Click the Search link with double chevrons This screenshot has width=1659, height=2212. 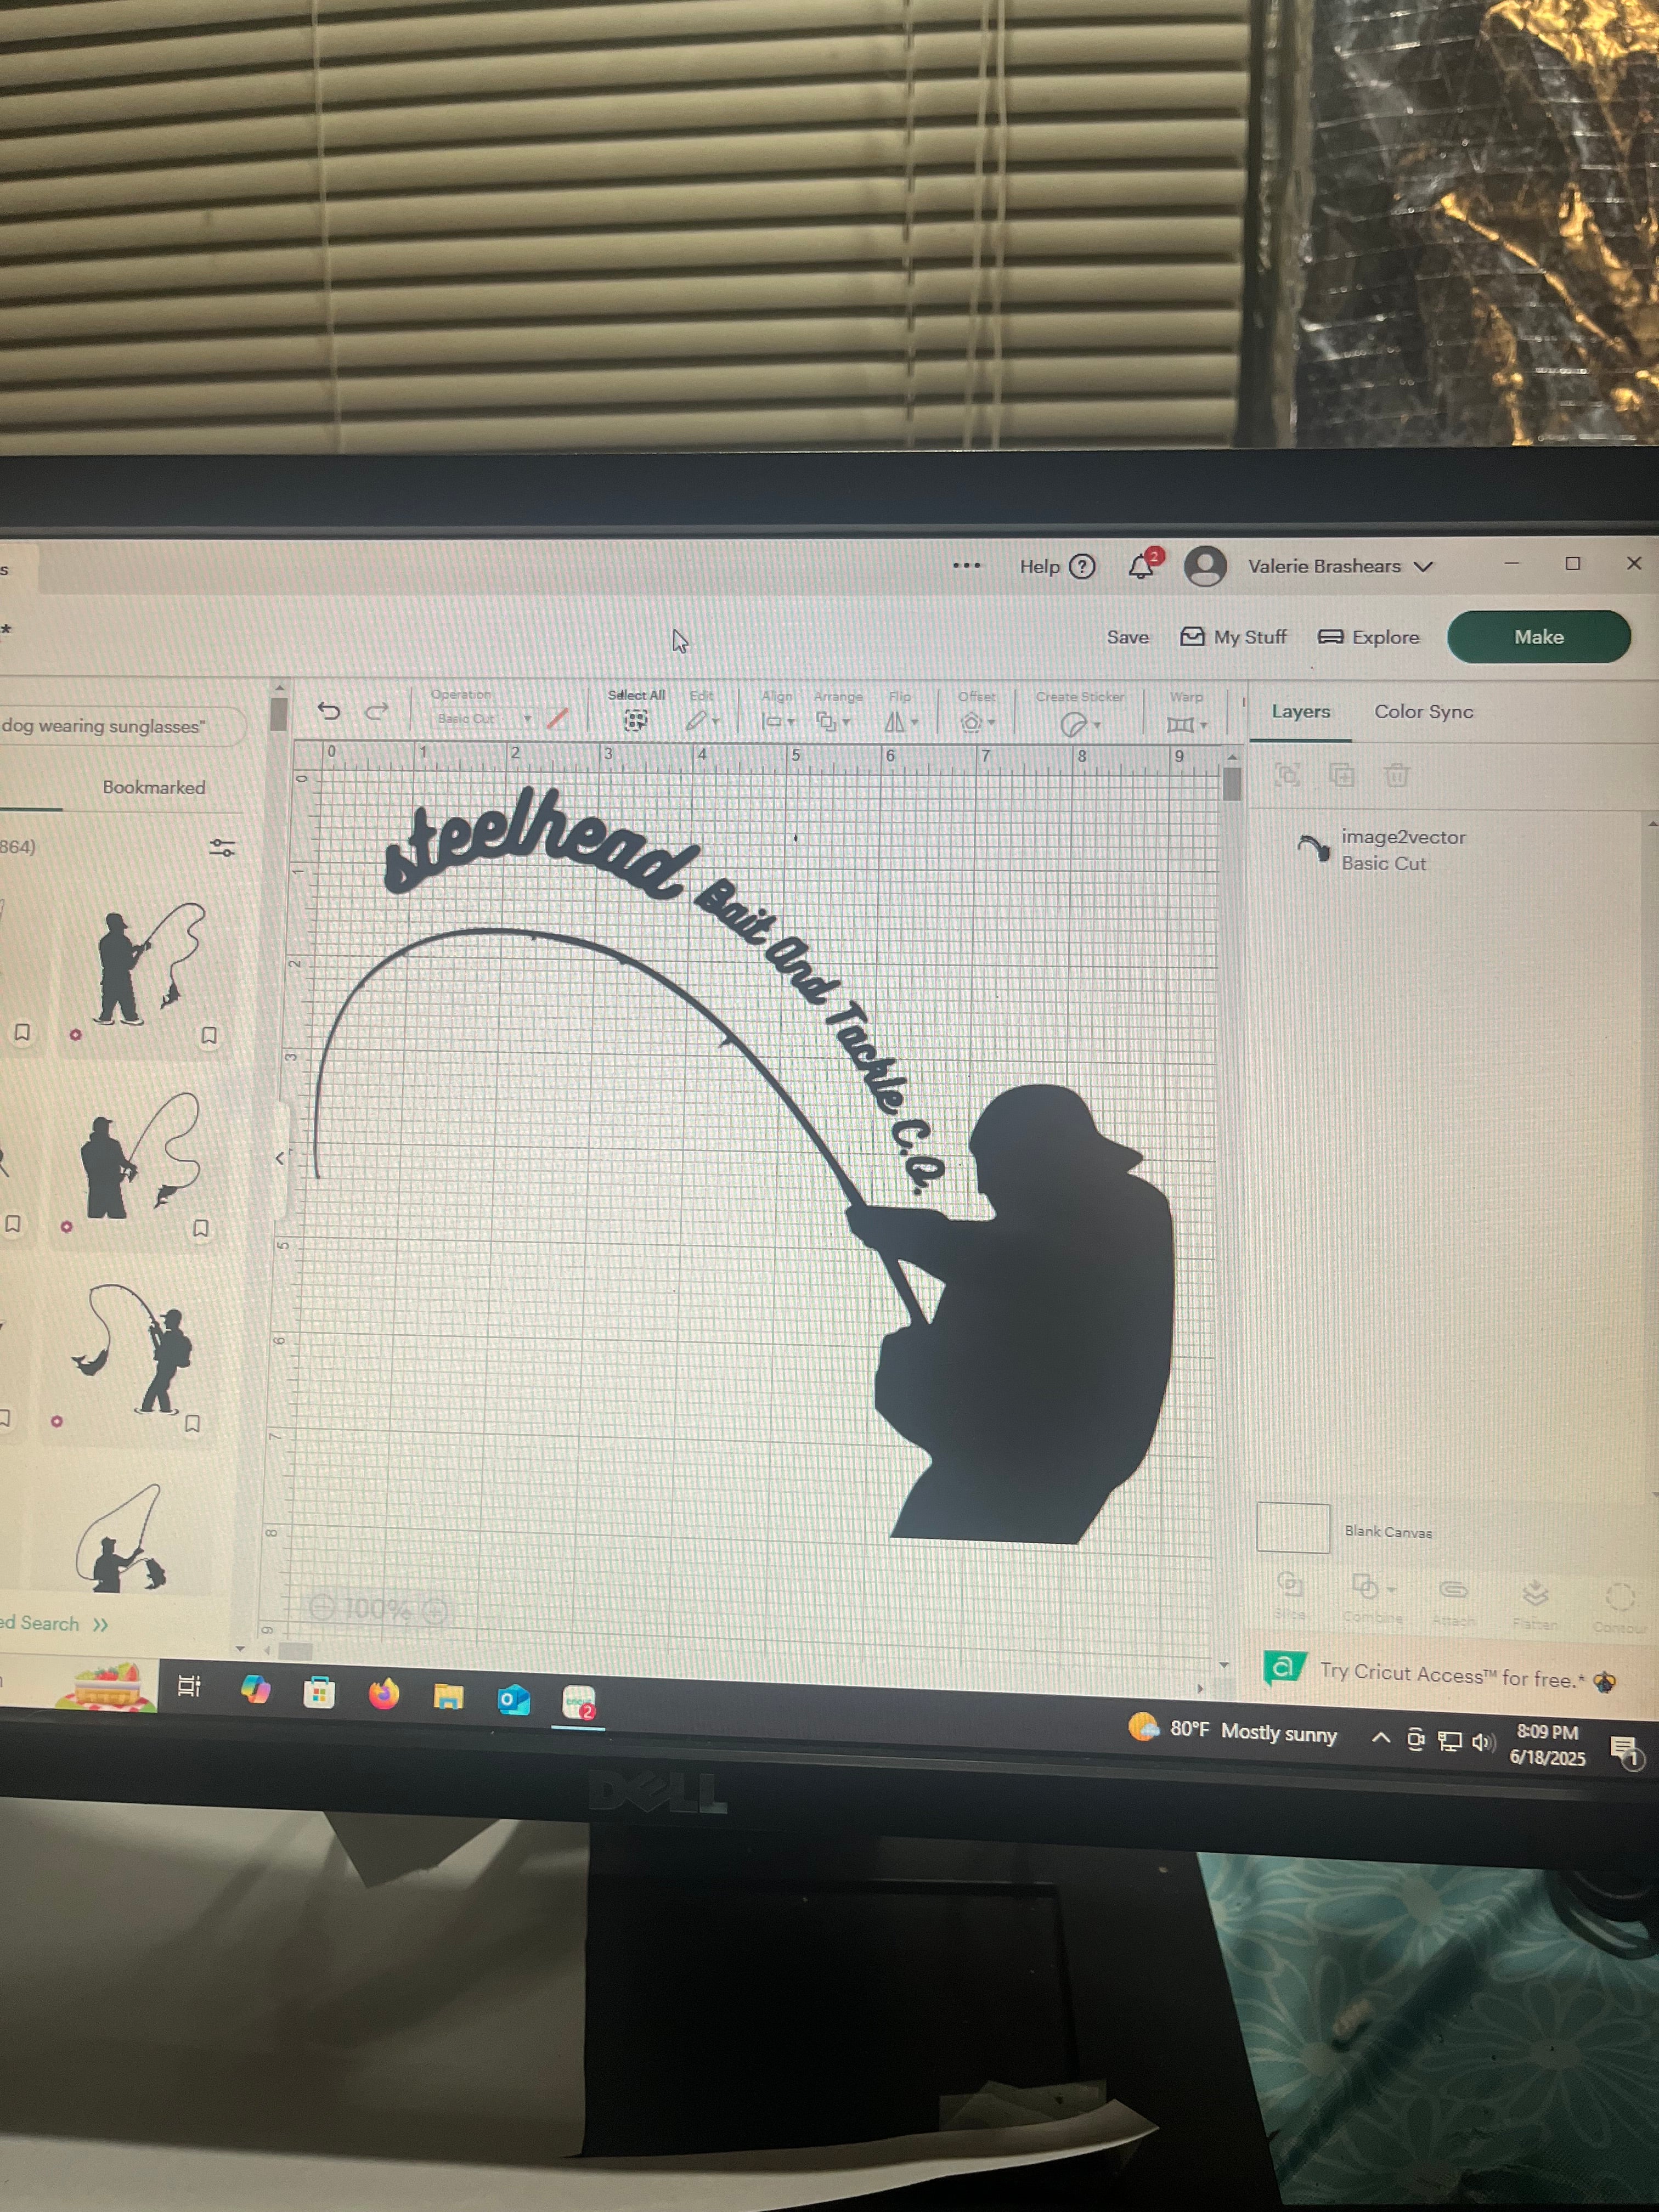pyautogui.click(x=54, y=1624)
